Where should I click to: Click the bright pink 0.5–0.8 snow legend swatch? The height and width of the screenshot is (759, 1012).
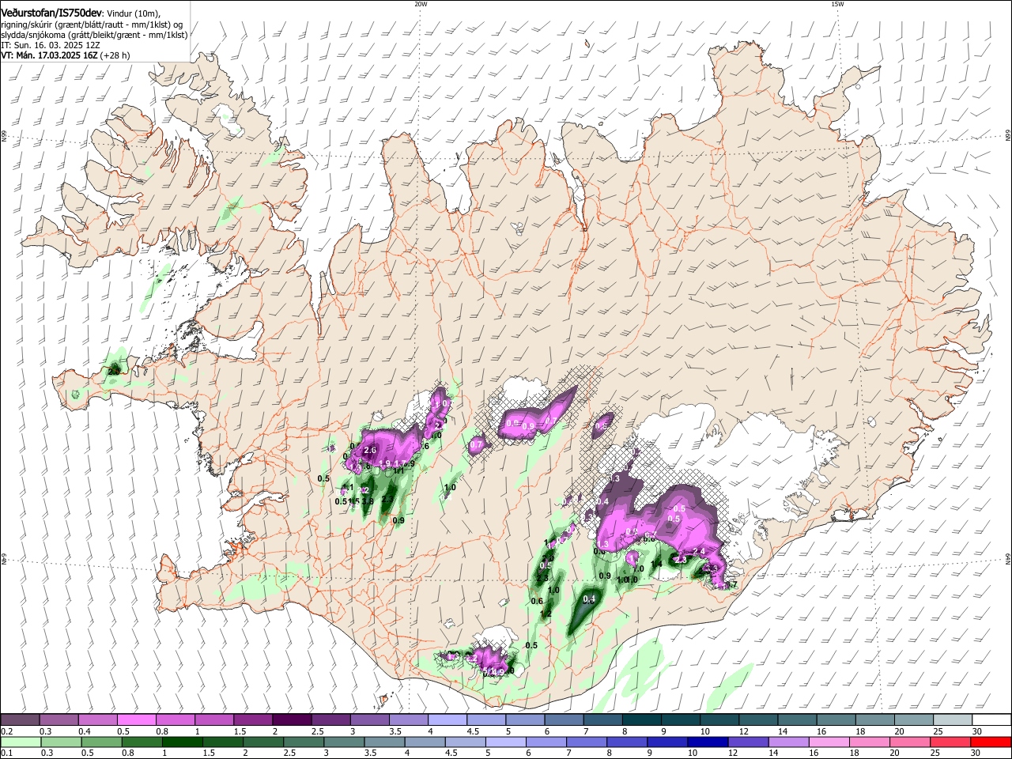[138, 719]
